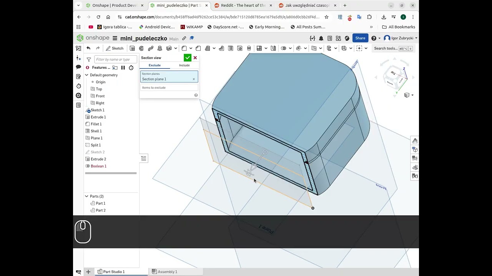Open the Plane tool dropdown arrow
Viewport: 492px width, 276px height.
click(321, 48)
